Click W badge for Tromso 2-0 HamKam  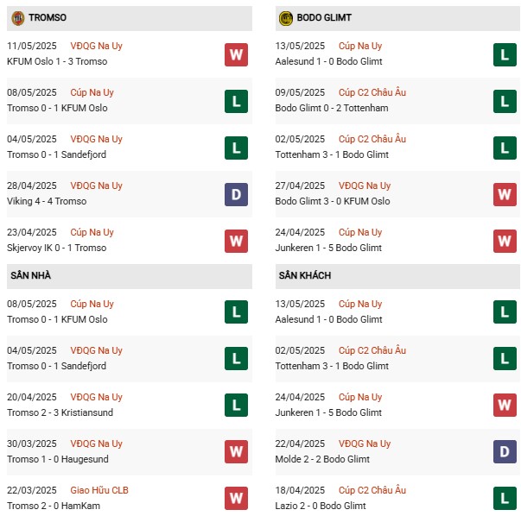point(236,498)
